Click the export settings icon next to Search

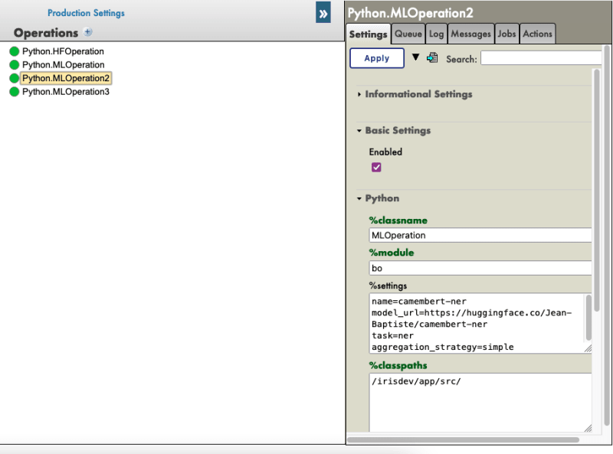click(x=432, y=58)
